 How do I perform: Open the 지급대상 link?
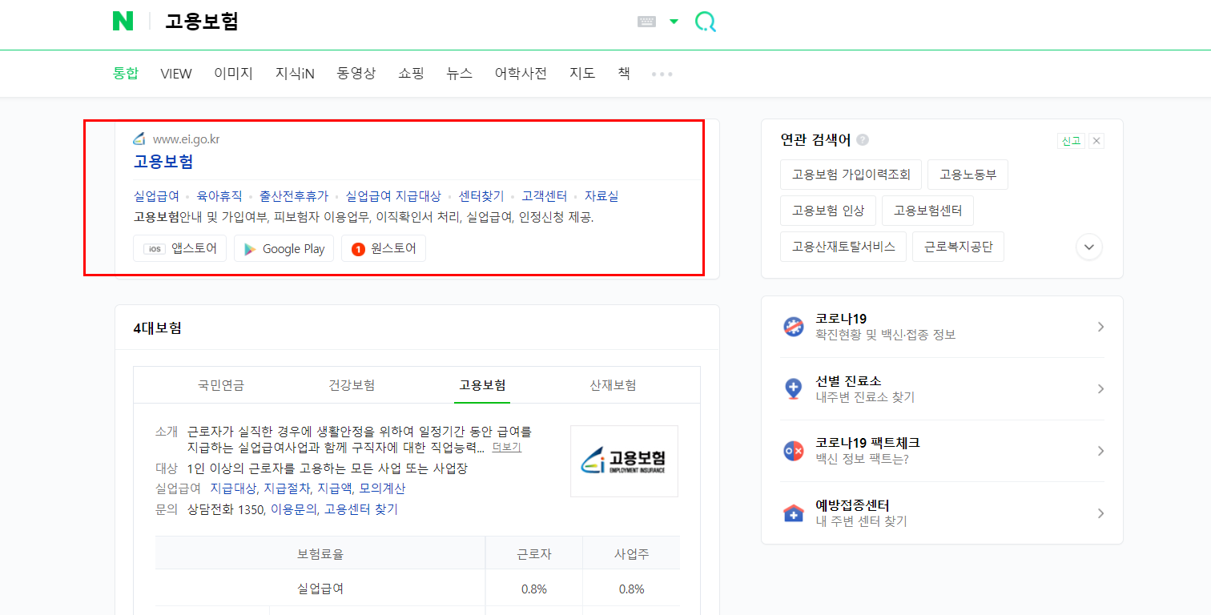(233, 488)
